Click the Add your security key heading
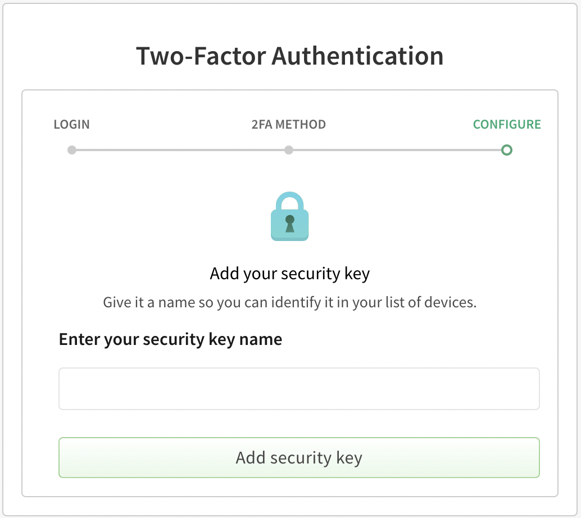The image size is (581, 518). pyautogui.click(x=289, y=274)
